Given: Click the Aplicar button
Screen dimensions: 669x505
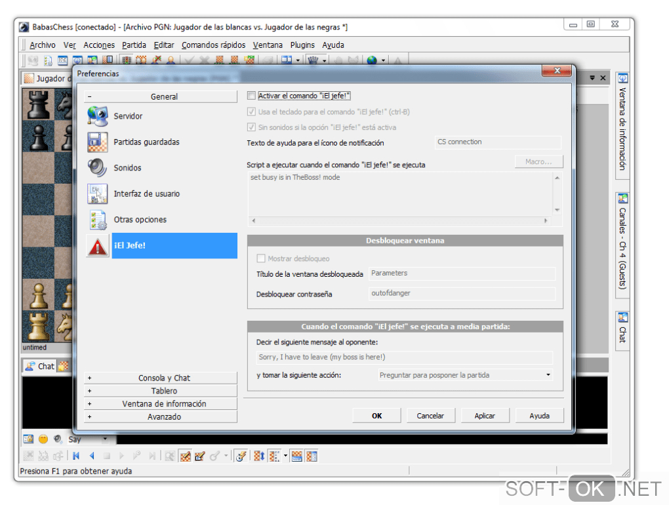Looking at the screenshot, I should tap(485, 415).
